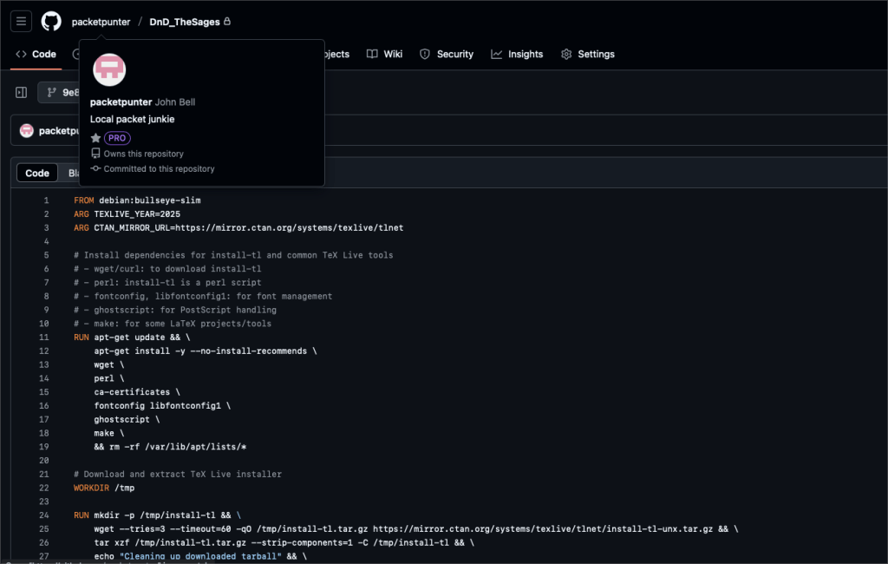Click the small commit author avatar
Screen dimensions: 888x564
(27, 131)
